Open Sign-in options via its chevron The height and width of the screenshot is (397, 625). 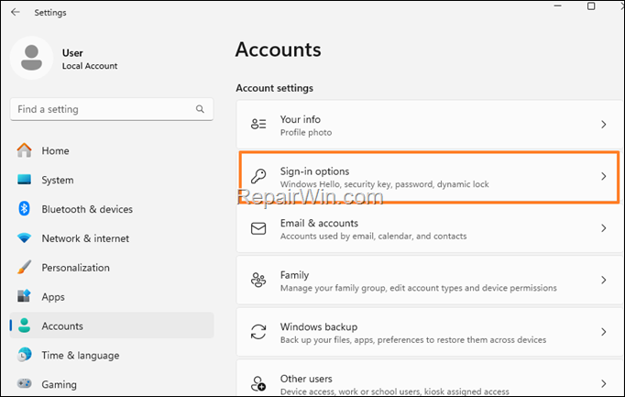604,176
